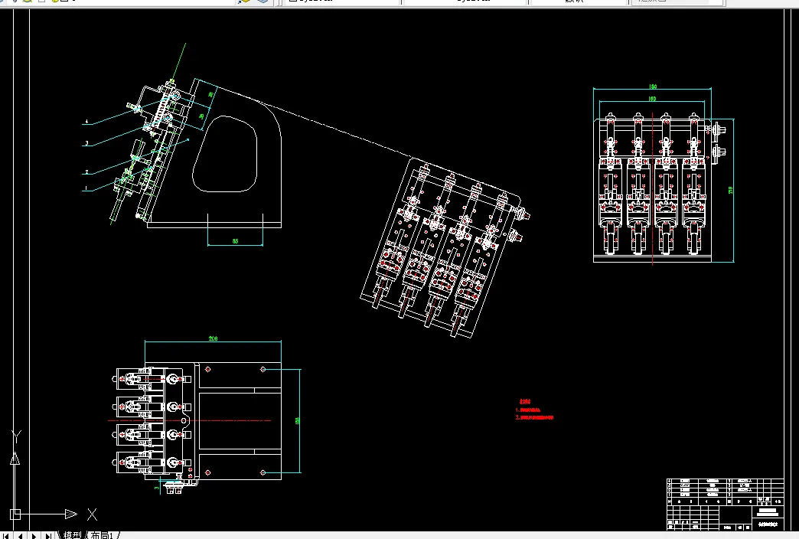Screen dimensions: 799x539
Task: Select the vertical 218 dimension text
Action: pyautogui.click(x=730, y=190)
